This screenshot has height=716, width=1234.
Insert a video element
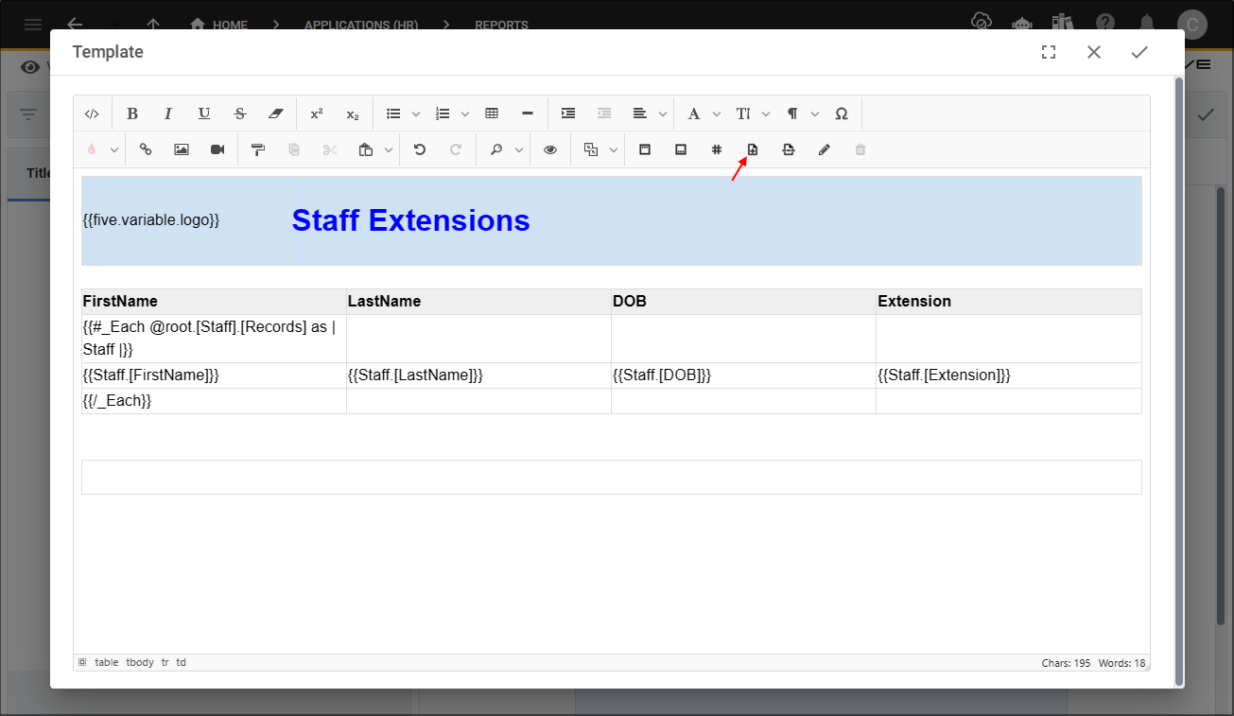click(x=217, y=148)
